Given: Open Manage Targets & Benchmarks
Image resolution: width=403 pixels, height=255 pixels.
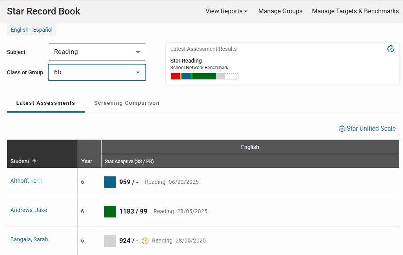Looking at the screenshot, I should (355, 11).
